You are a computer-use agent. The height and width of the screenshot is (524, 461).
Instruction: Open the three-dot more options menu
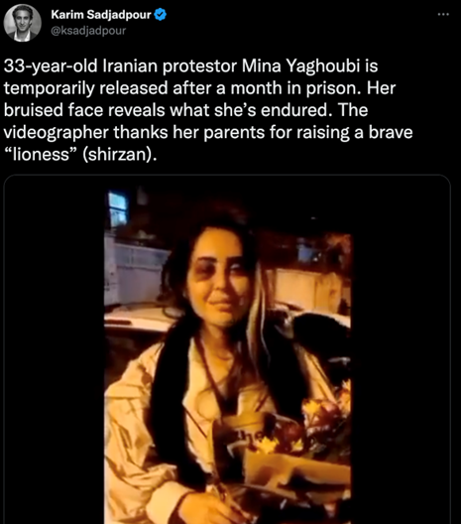[x=443, y=14]
